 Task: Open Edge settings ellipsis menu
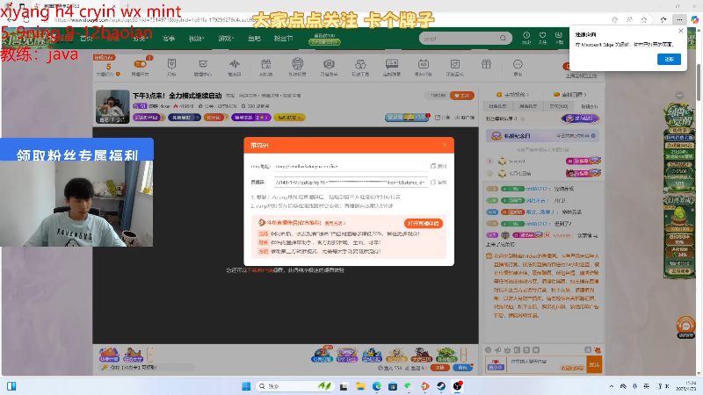(x=679, y=19)
